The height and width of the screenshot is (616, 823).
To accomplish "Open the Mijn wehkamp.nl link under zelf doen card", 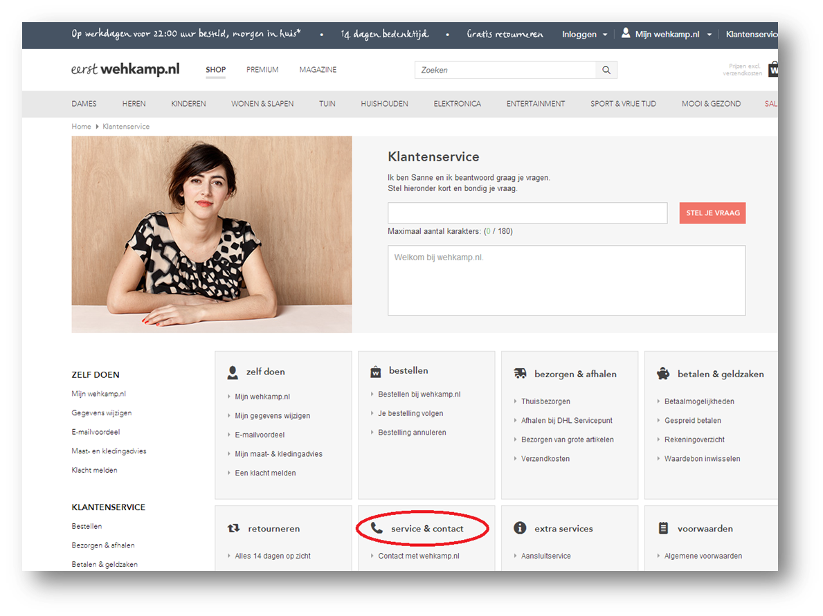I will point(262,397).
